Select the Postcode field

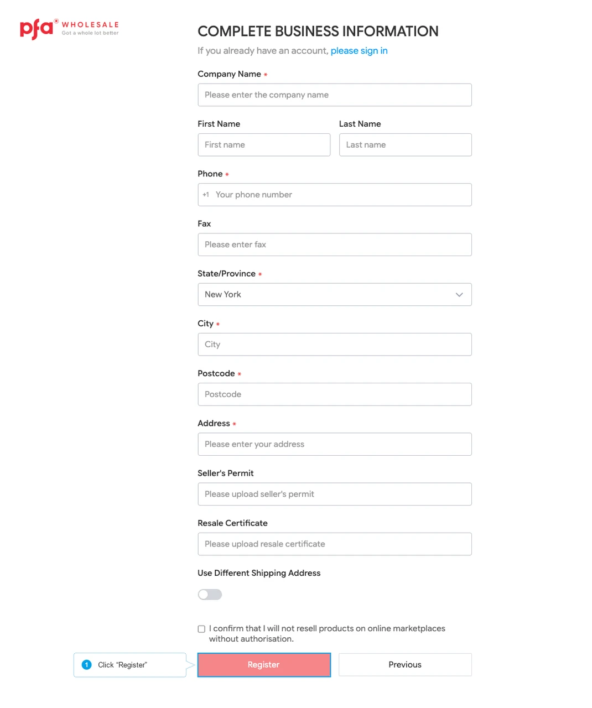(335, 394)
